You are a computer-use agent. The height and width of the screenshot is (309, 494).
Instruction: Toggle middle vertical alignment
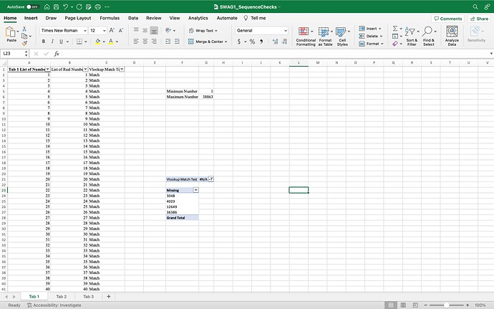145,30
